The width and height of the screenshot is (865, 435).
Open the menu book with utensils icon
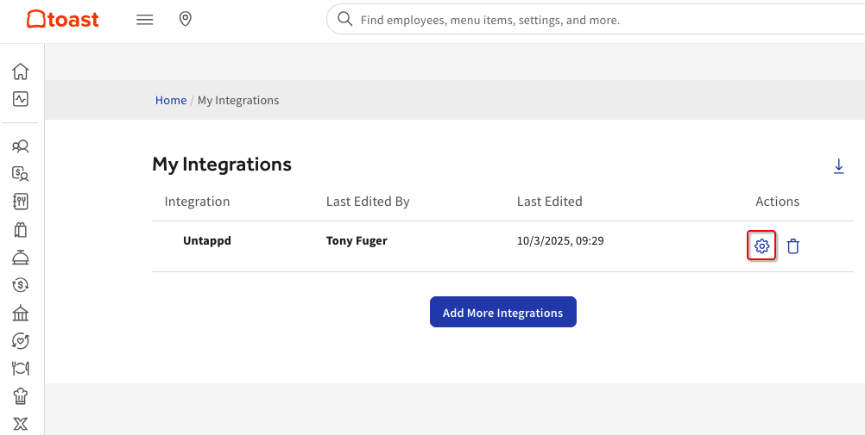tap(21, 202)
